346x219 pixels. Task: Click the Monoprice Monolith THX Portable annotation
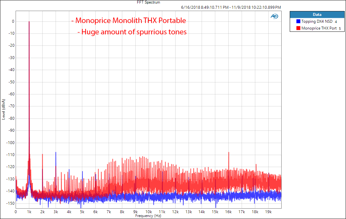(129, 20)
